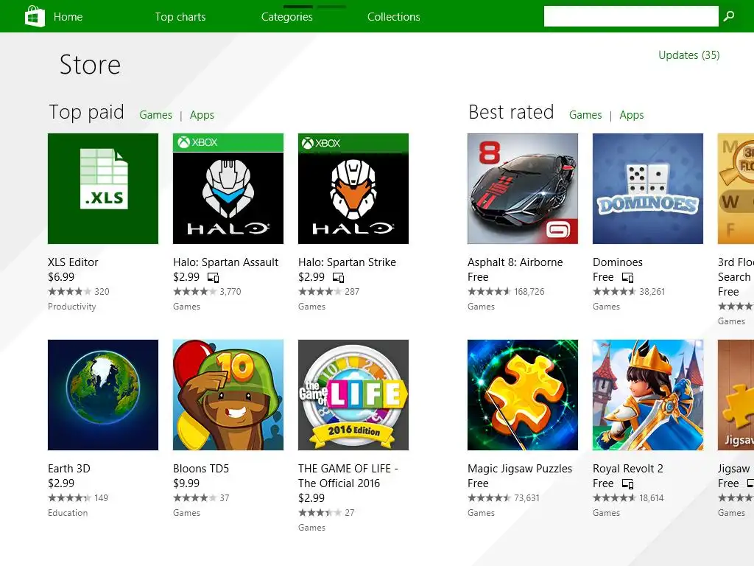Open the Bloons TD5 monkey icon
This screenshot has width=754, height=566.
[x=228, y=395]
